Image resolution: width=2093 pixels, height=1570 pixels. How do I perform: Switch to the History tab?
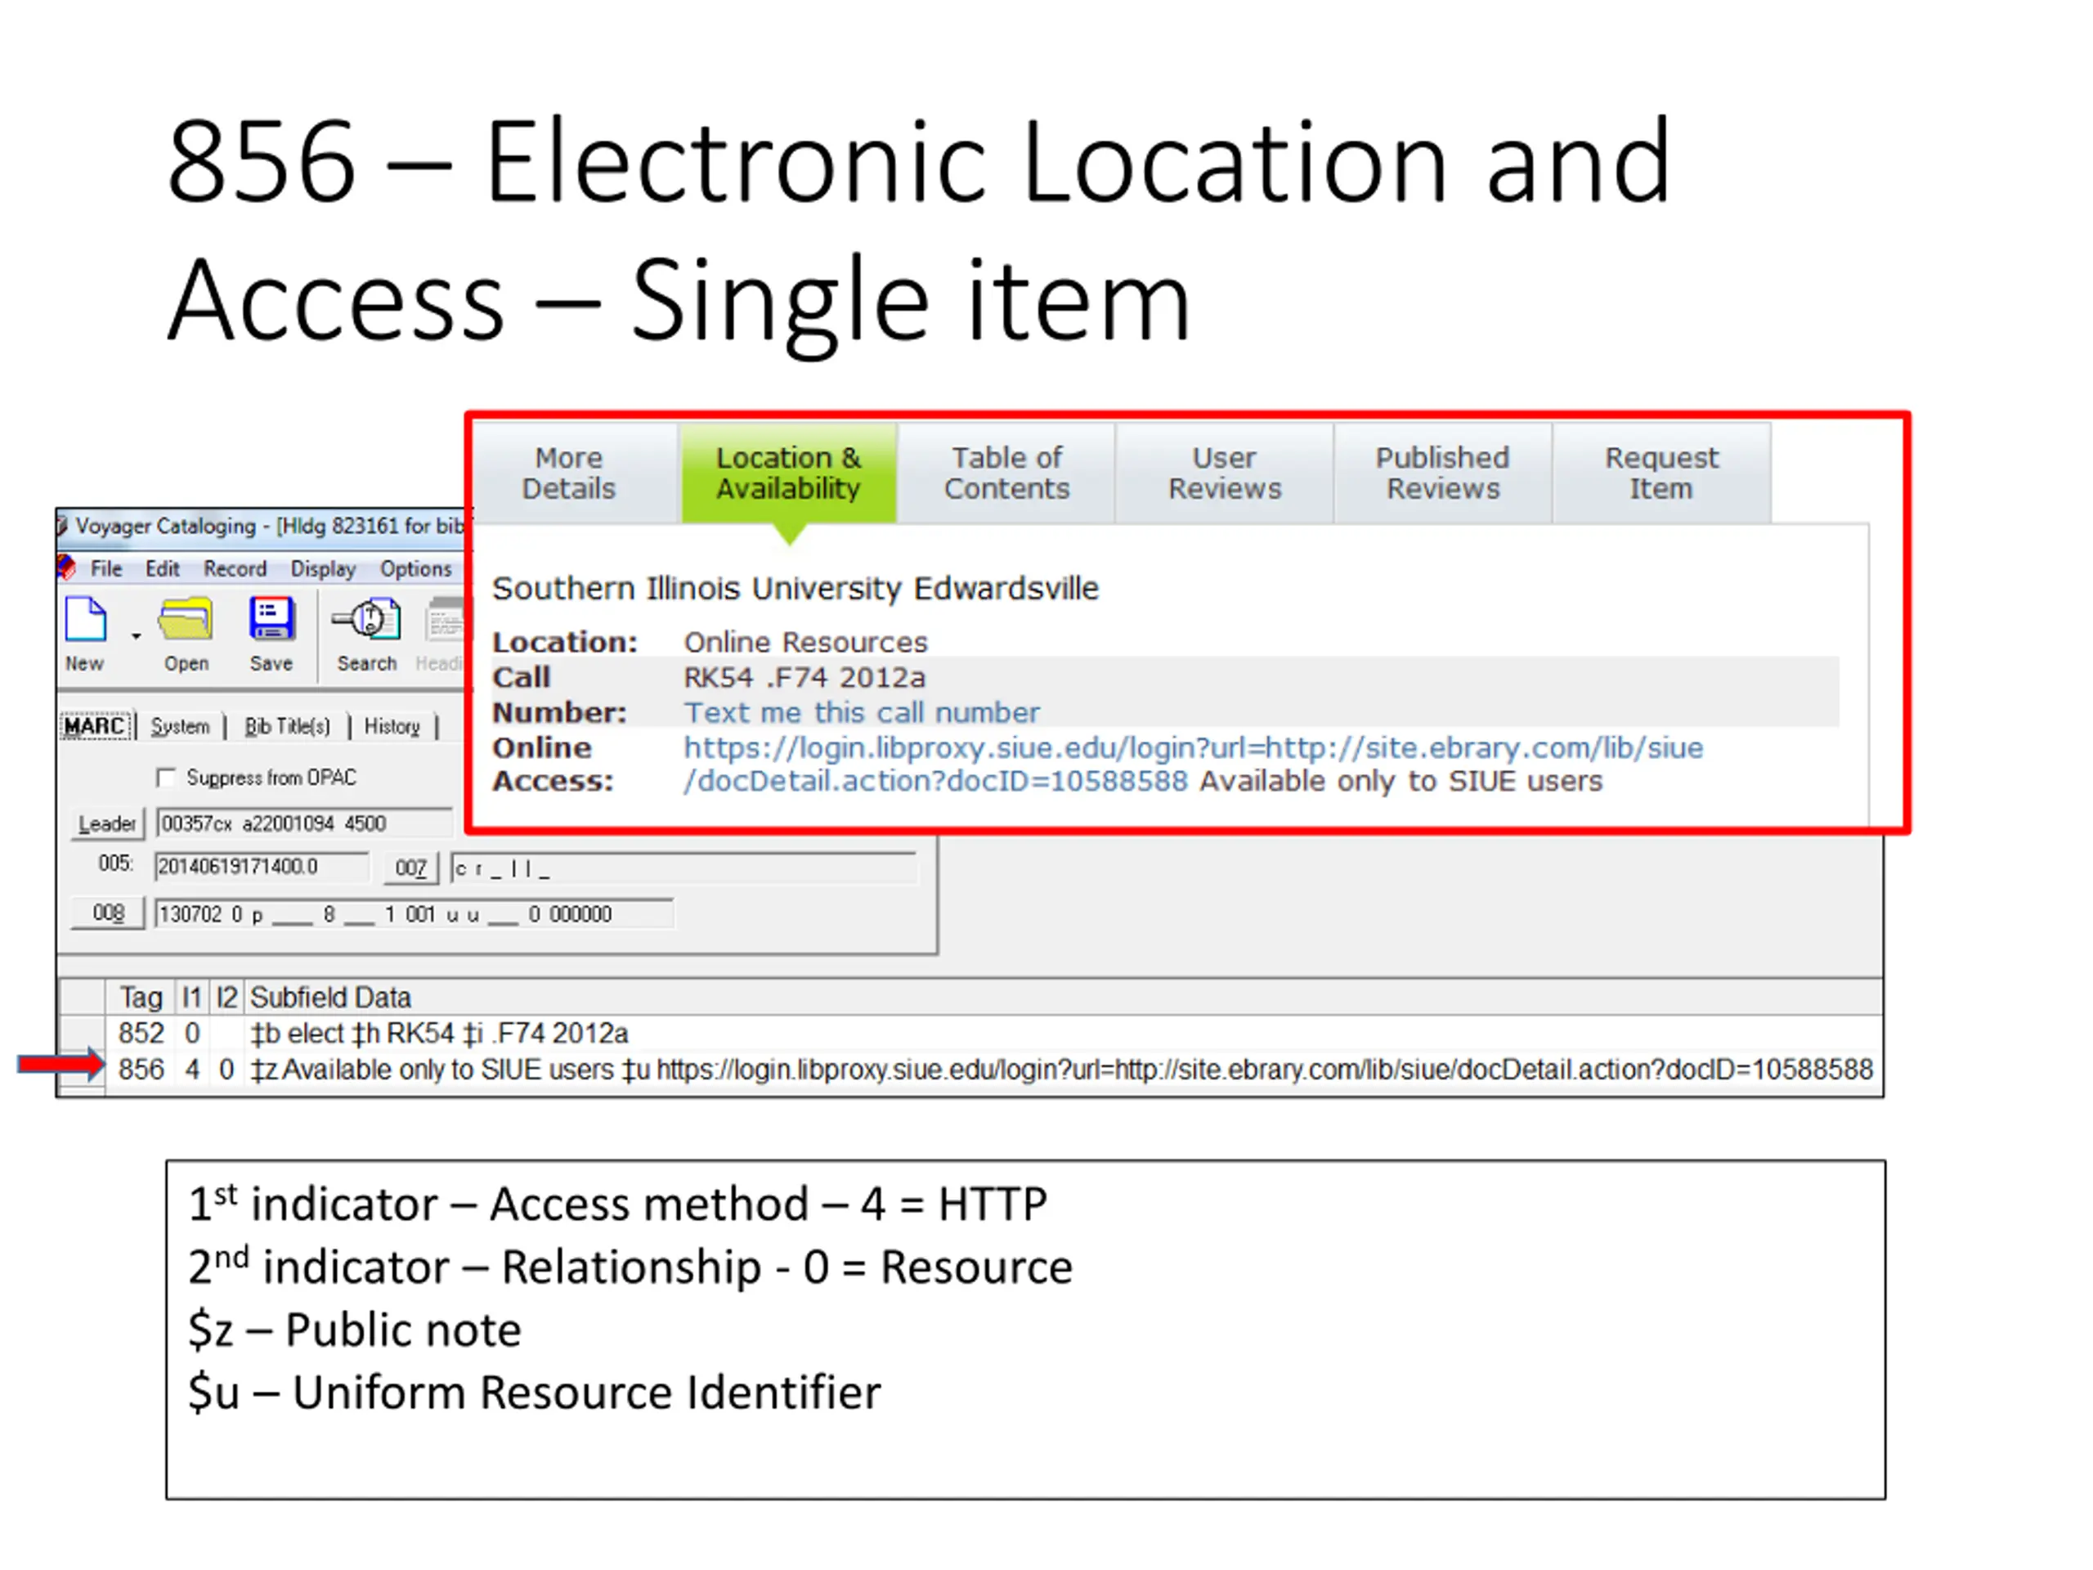click(392, 726)
